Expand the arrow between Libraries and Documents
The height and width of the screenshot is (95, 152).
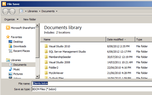point(40,11)
